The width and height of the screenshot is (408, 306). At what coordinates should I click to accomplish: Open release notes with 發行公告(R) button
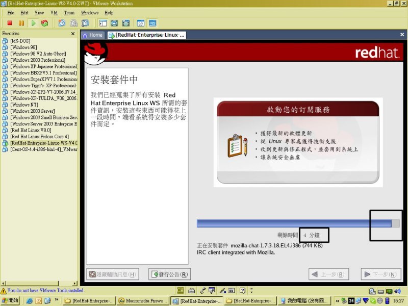click(x=170, y=274)
